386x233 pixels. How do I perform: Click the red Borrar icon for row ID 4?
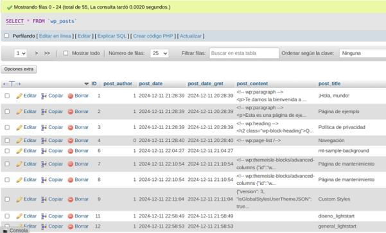[71, 141]
